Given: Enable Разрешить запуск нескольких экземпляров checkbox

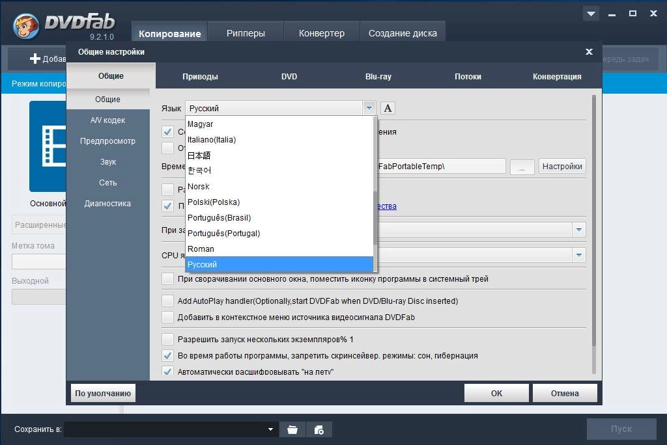Looking at the screenshot, I should tap(167, 339).
